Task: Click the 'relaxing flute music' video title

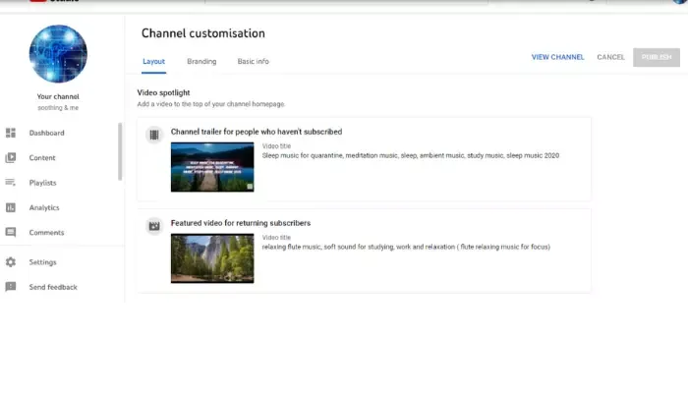Action: (x=406, y=247)
